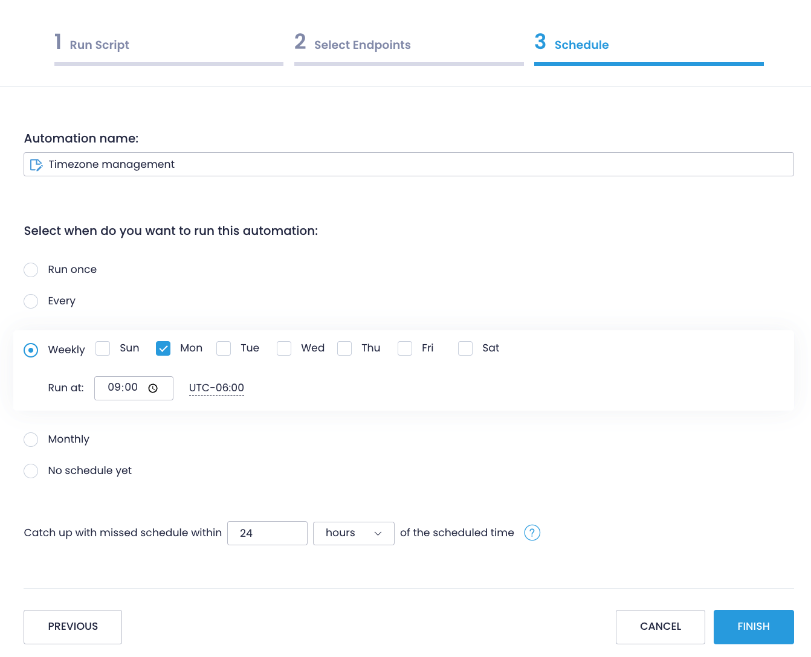
Task: Click the step 1 Run Script number icon
Action: click(x=58, y=41)
